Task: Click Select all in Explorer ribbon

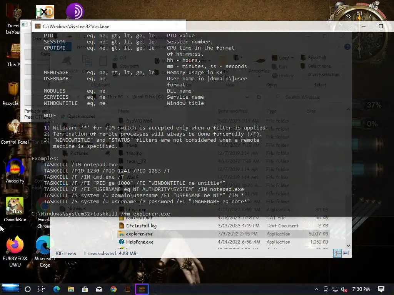Action: 314,58
